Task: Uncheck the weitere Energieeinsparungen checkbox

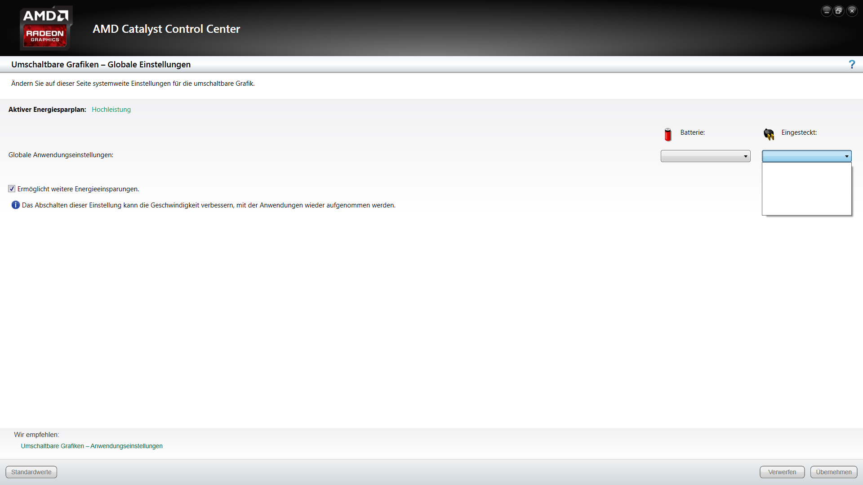Action: point(12,189)
